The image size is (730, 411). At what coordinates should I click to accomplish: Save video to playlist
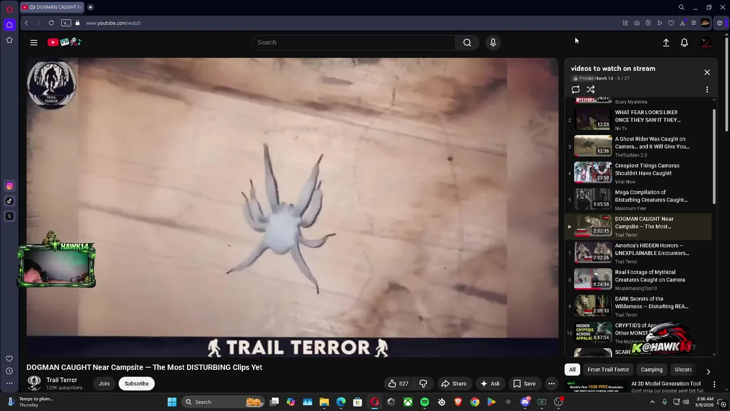click(524, 384)
